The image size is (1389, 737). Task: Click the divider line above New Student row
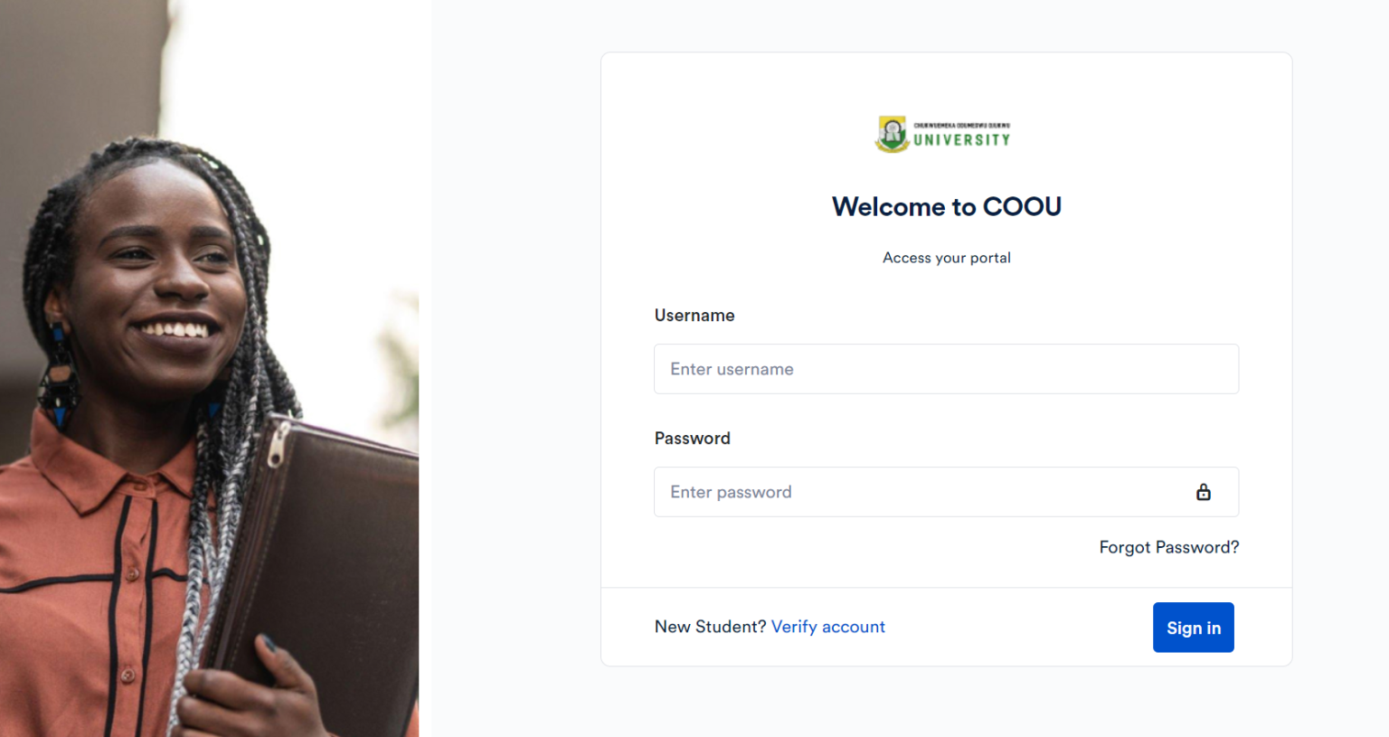coord(946,586)
